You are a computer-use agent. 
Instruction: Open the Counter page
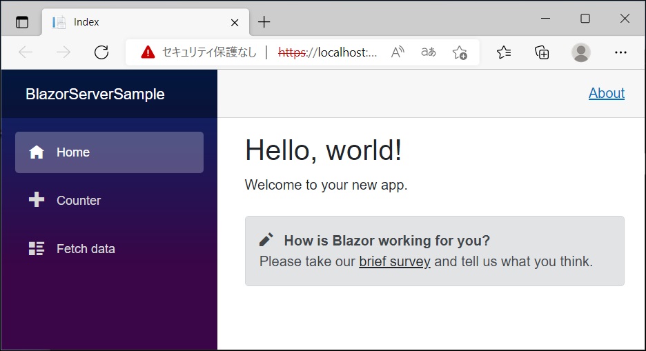[x=109, y=201]
